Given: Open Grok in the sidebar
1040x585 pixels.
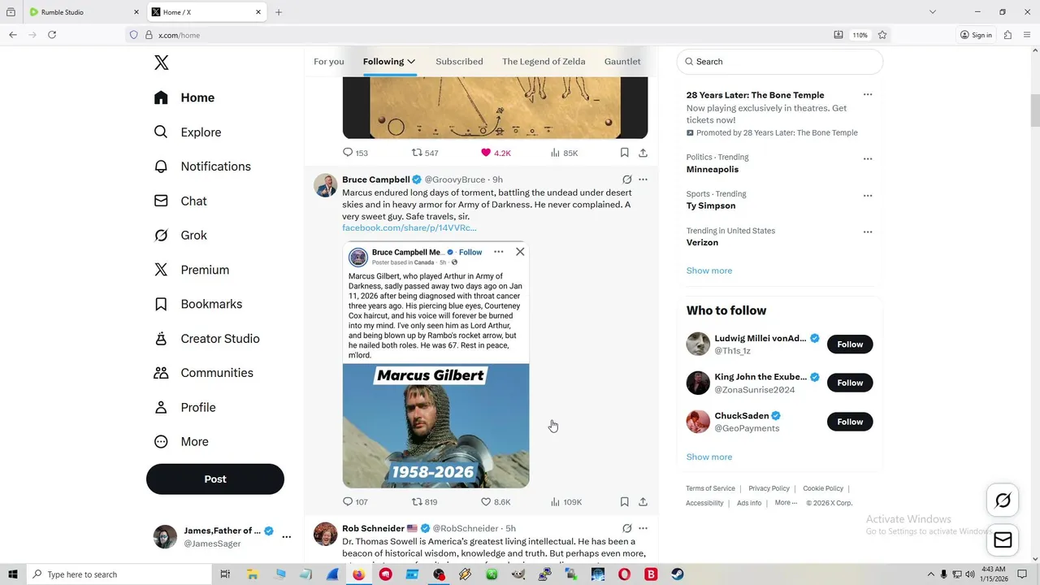Looking at the screenshot, I should (x=180, y=235).
